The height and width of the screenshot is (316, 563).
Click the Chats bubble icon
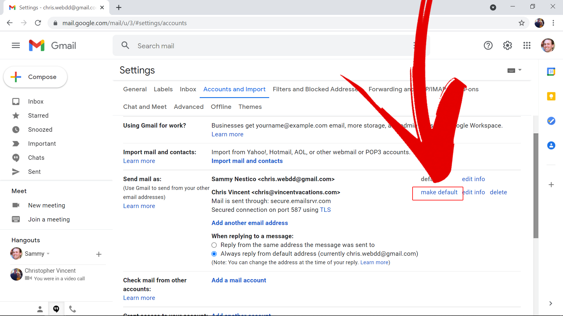coord(16,158)
